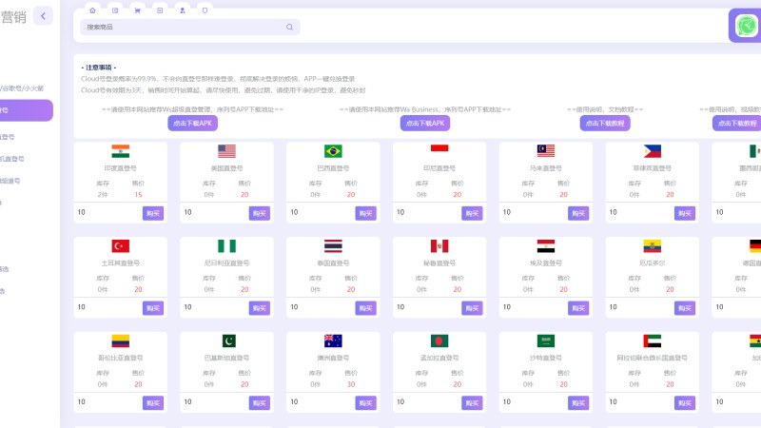The width and height of the screenshot is (761, 428).
Task: Click the Australia flag icon
Action: pyautogui.click(x=333, y=340)
